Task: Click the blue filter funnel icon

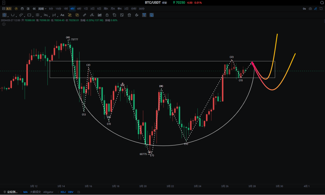Action: coord(144,15)
